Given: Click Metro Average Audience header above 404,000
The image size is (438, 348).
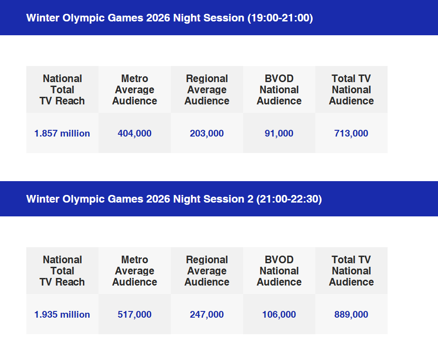Looking at the screenshot, I should coord(135,90).
